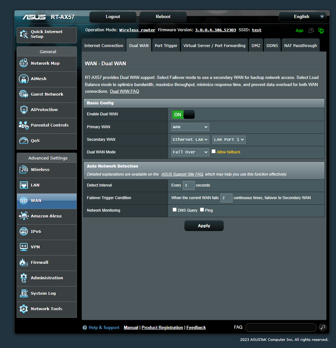Image resolution: width=336 pixels, height=348 pixels.
Task: Click the Allow failback yellow label
Action: tap(229, 152)
